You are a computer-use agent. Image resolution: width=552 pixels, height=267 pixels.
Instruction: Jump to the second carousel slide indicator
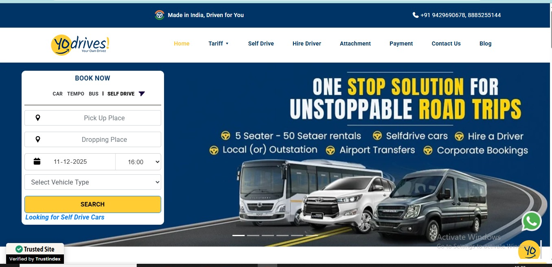pos(253,235)
